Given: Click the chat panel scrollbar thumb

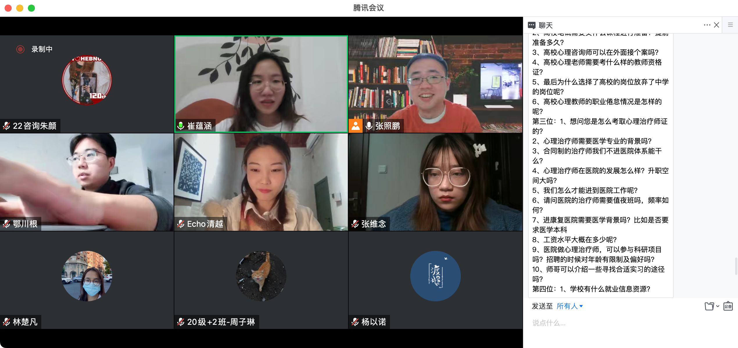Looking at the screenshot, I should (x=736, y=266).
